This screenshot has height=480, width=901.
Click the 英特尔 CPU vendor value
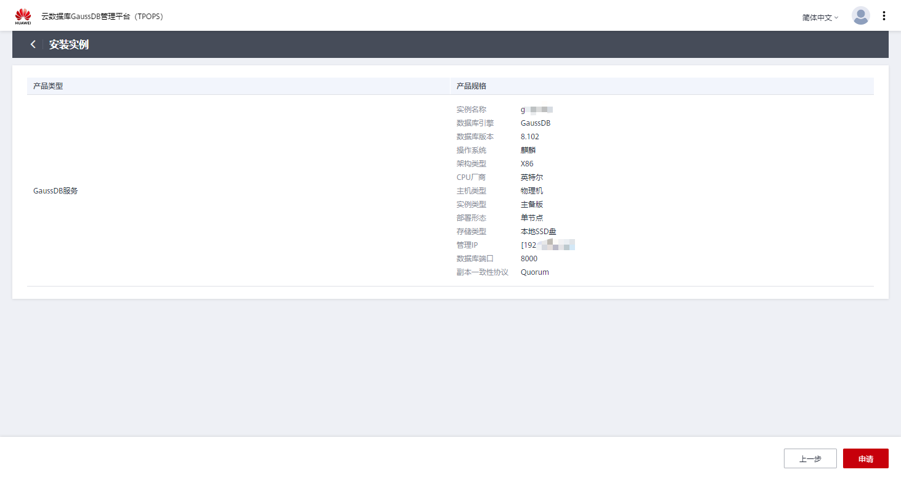tap(532, 177)
